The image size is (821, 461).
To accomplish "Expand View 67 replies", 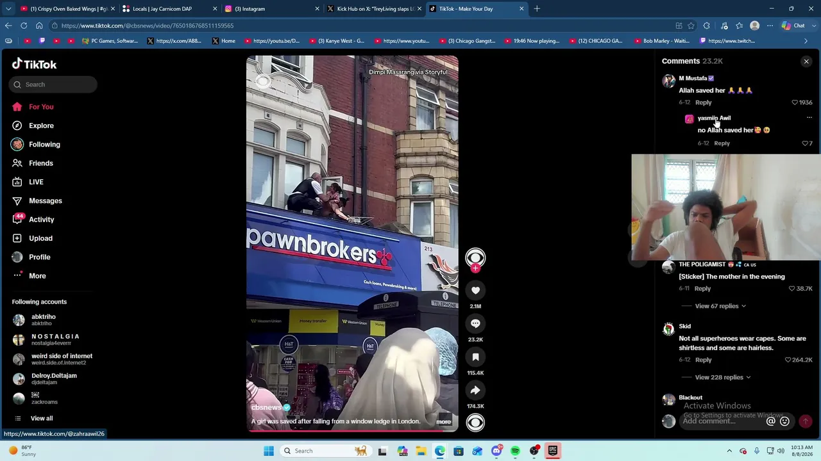I will tap(720, 306).
